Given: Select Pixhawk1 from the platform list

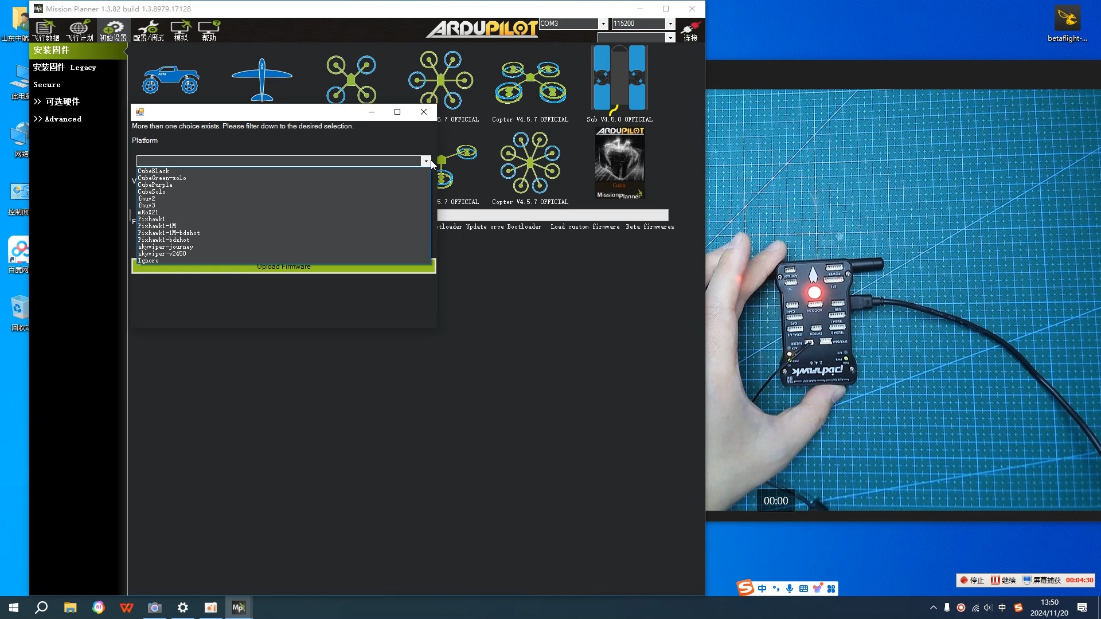Looking at the screenshot, I should [x=151, y=220].
